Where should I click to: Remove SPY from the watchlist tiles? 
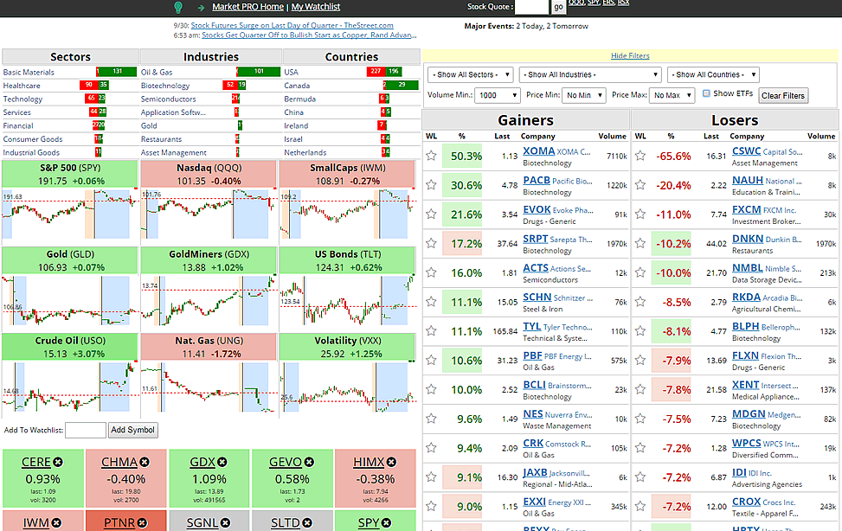[x=387, y=523]
